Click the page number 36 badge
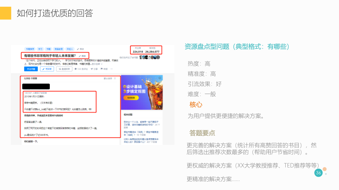The height and width of the screenshot is (190, 339). (319, 173)
